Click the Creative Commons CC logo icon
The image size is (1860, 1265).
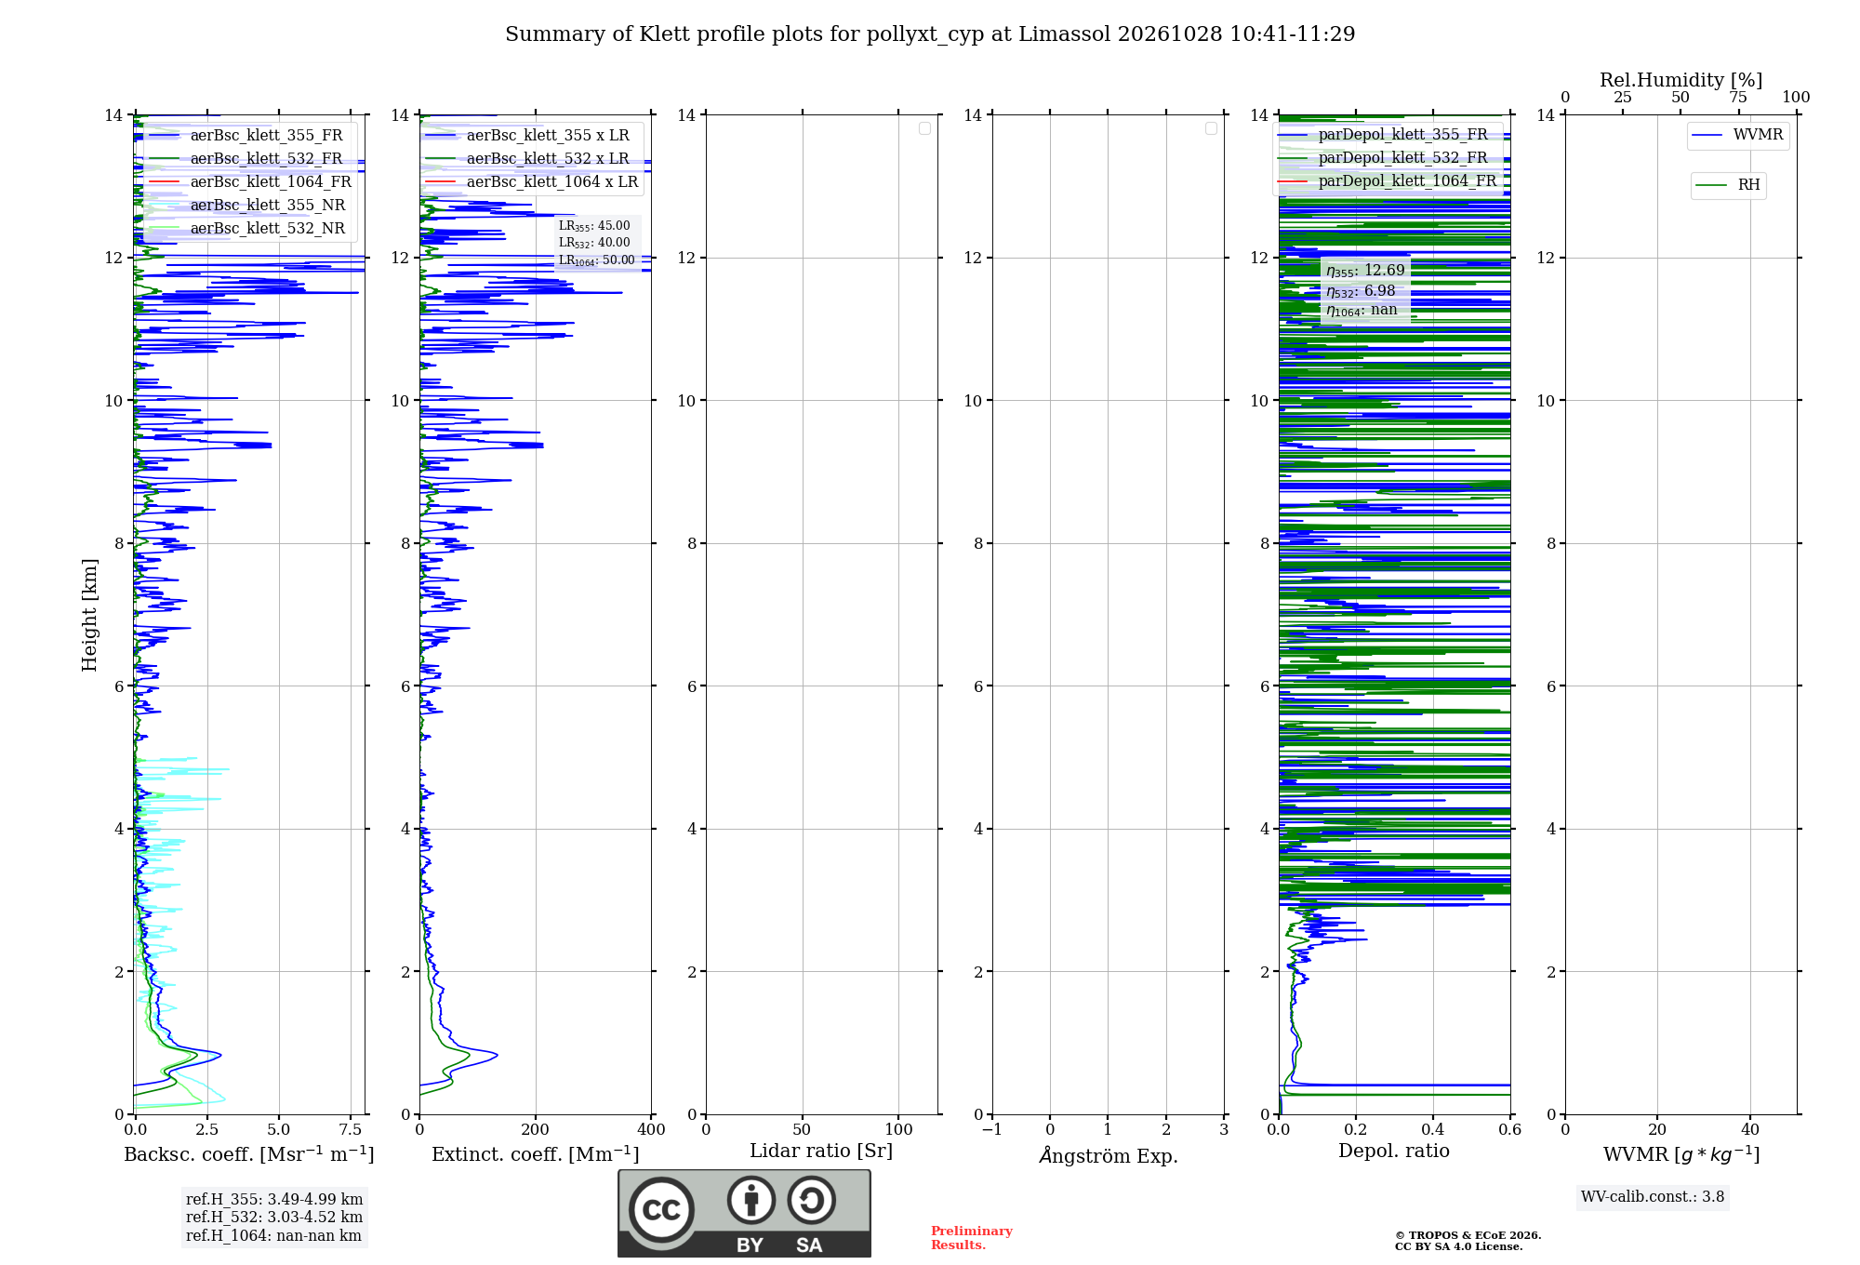coord(661,1209)
